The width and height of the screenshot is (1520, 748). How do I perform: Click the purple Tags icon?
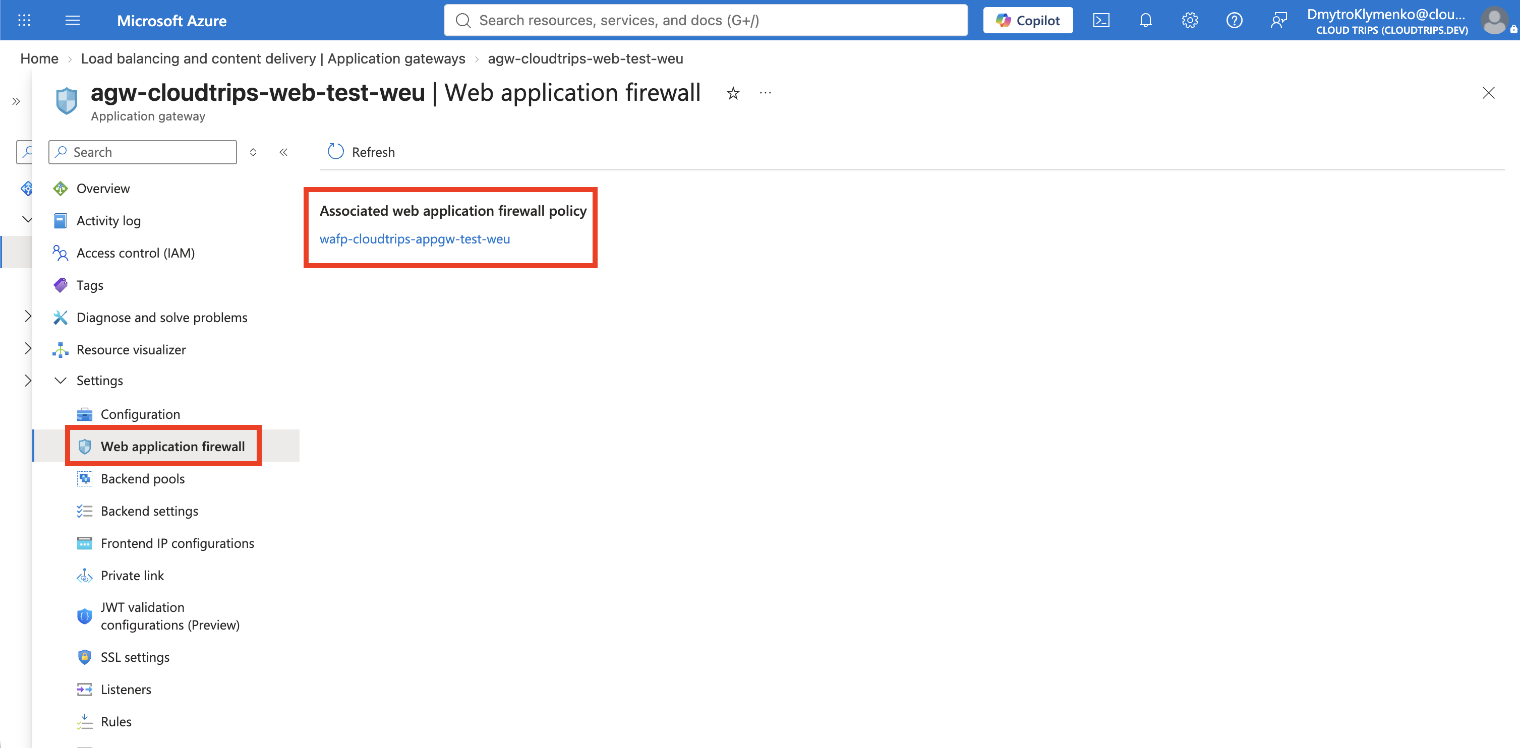tap(60, 285)
